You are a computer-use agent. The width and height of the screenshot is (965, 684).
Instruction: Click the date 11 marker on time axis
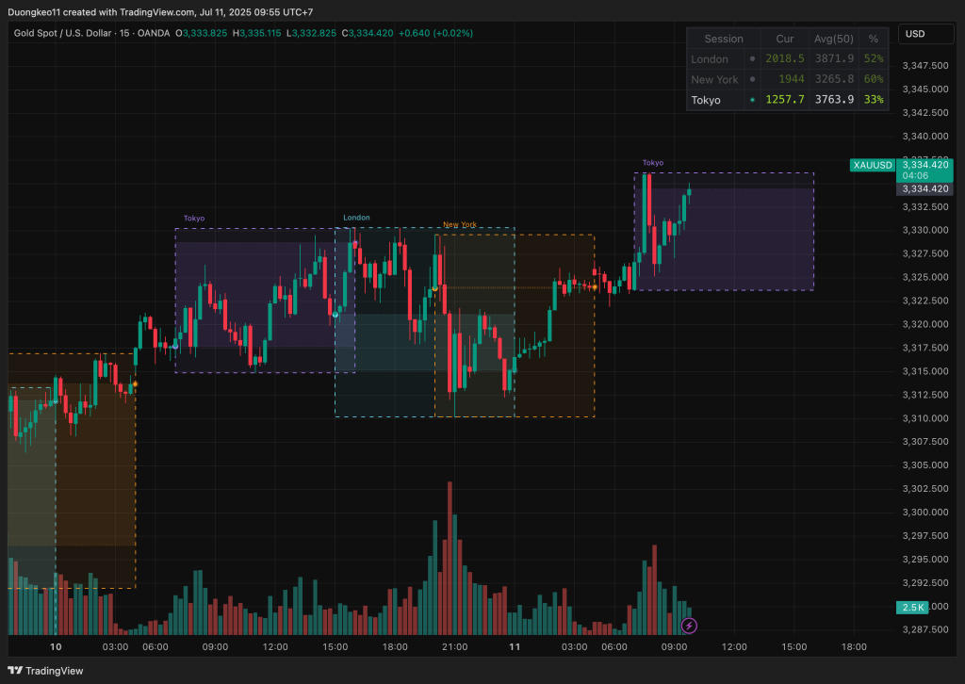click(x=515, y=647)
